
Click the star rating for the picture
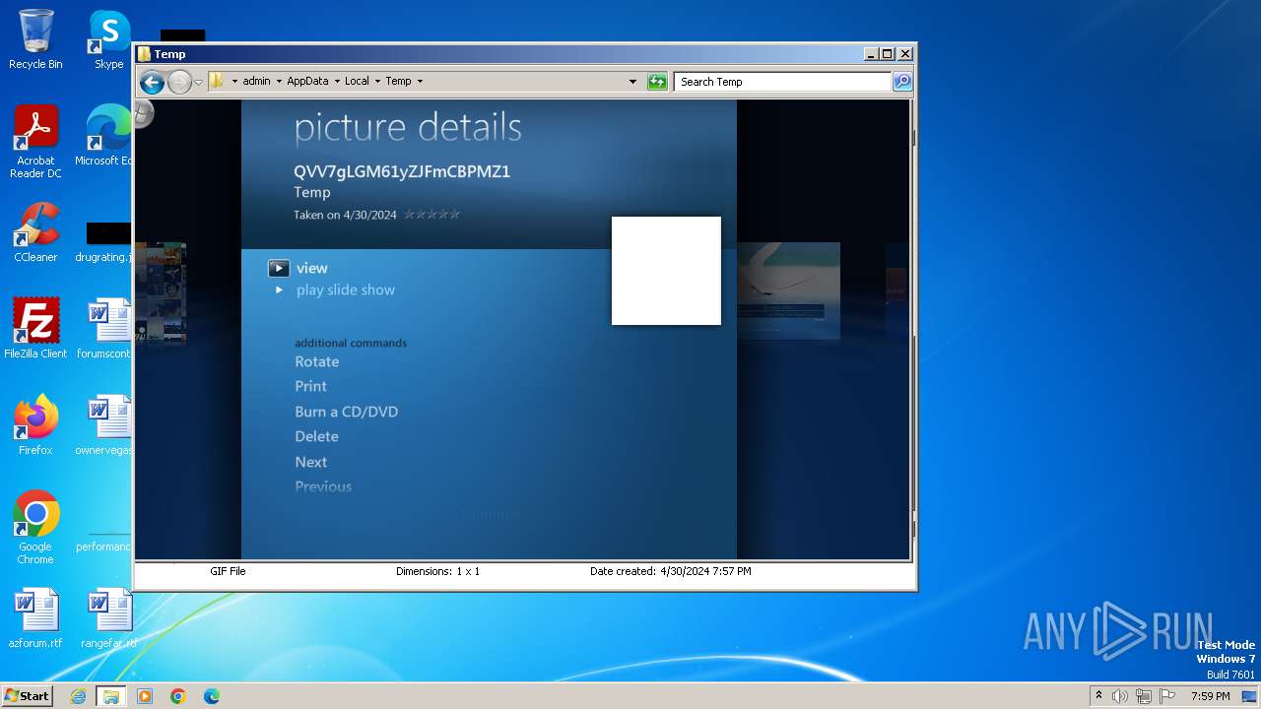[x=431, y=215]
